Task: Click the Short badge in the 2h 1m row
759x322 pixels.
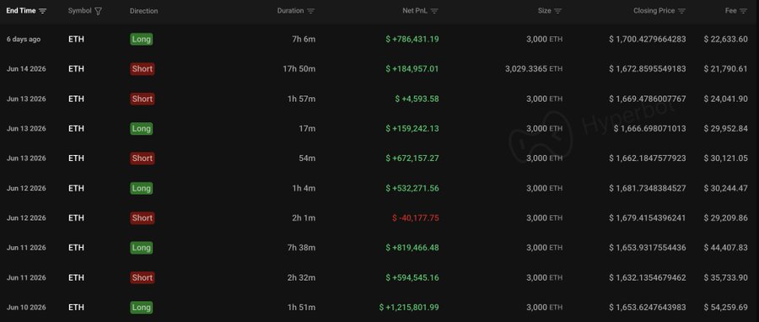Action: pos(143,218)
